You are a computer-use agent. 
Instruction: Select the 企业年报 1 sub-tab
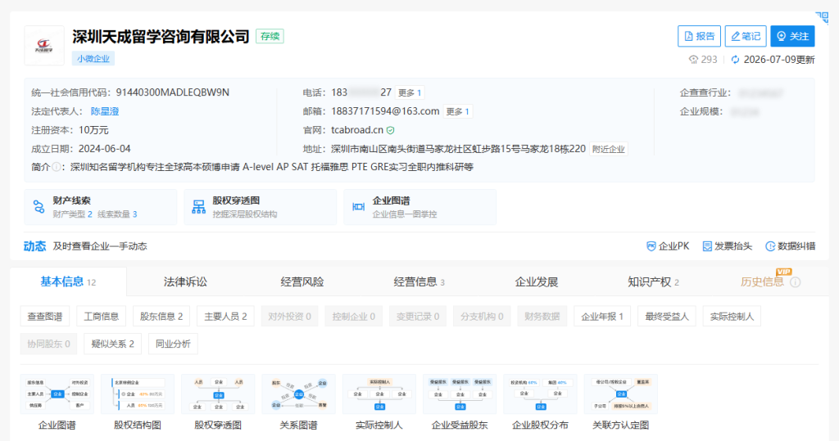tap(602, 317)
